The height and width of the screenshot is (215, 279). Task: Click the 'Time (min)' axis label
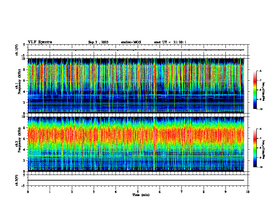coord(141,195)
